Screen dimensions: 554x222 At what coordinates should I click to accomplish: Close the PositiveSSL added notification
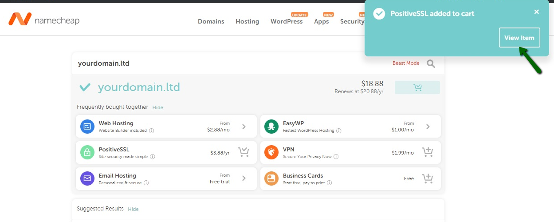click(536, 12)
